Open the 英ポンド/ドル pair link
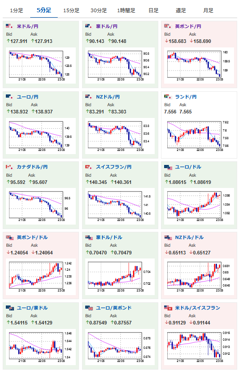The width and height of the screenshot is (239, 371). point(32,237)
